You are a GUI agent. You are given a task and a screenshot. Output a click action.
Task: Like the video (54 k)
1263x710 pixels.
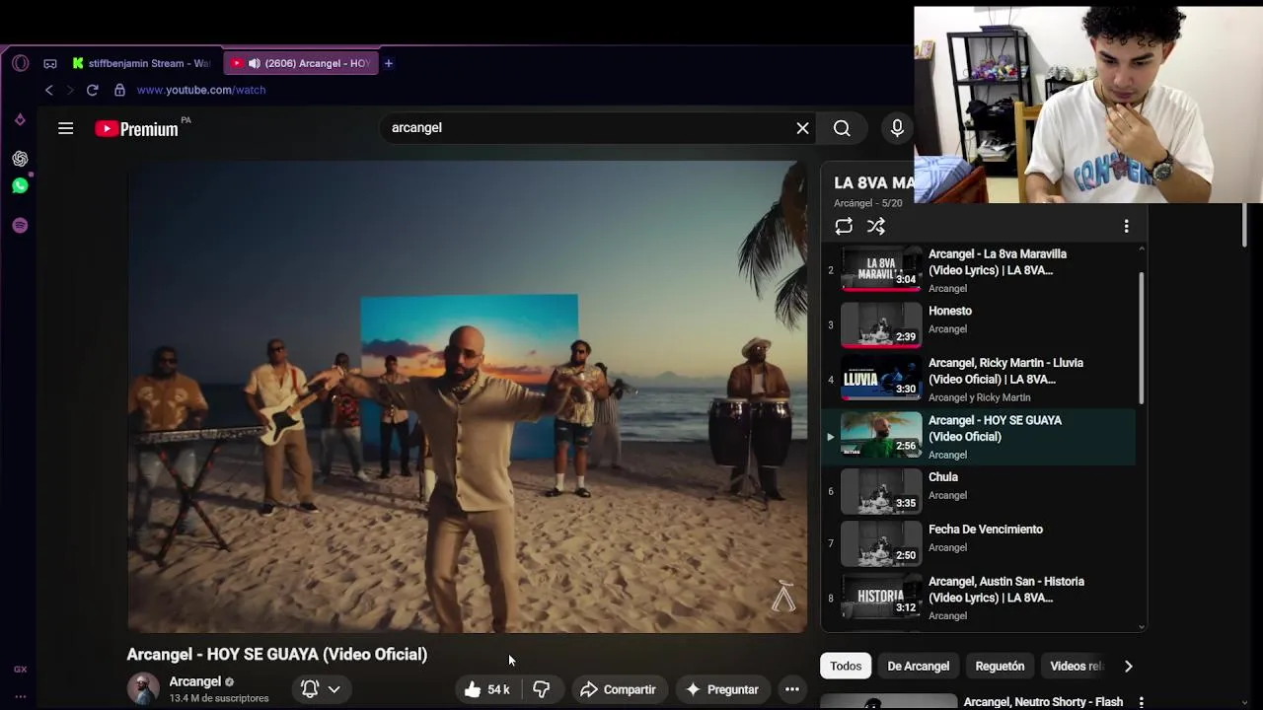coord(486,689)
